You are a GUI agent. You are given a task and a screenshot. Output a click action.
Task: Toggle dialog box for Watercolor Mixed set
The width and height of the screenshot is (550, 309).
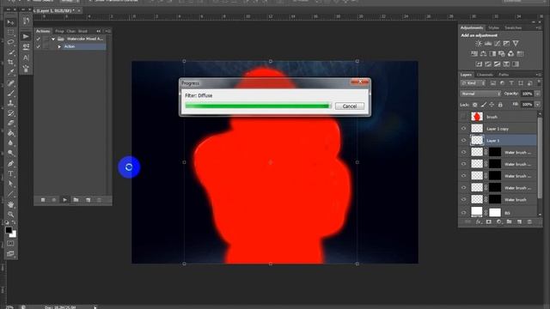[46, 39]
